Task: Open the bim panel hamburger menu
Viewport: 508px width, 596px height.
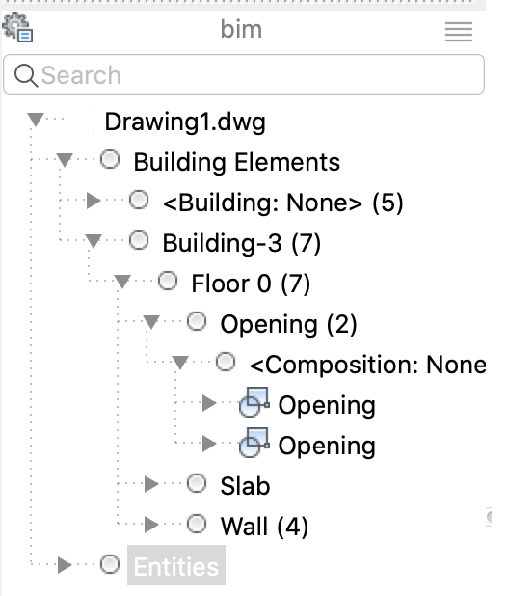Action: pyautogui.click(x=459, y=32)
